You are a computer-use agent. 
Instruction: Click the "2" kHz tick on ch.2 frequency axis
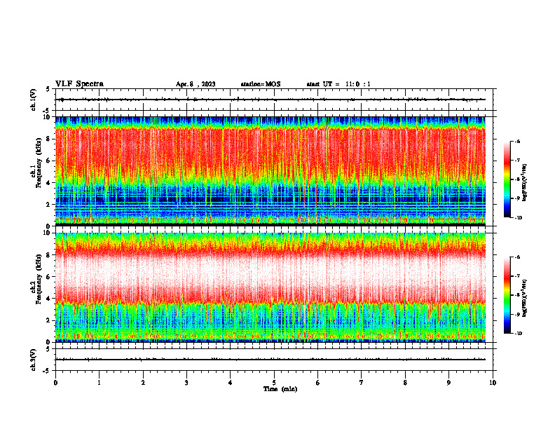(x=50, y=320)
